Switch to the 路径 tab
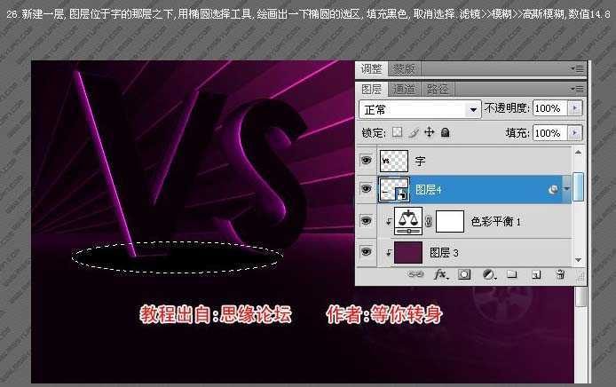Image resolution: width=616 pixels, height=387 pixels. (438, 90)
